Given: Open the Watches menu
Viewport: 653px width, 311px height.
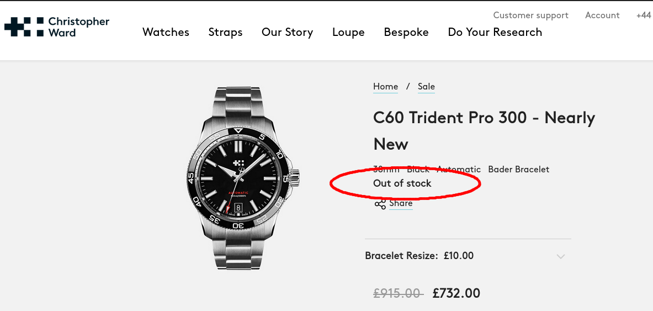Looking at the screenshot, I should point(166,32).
